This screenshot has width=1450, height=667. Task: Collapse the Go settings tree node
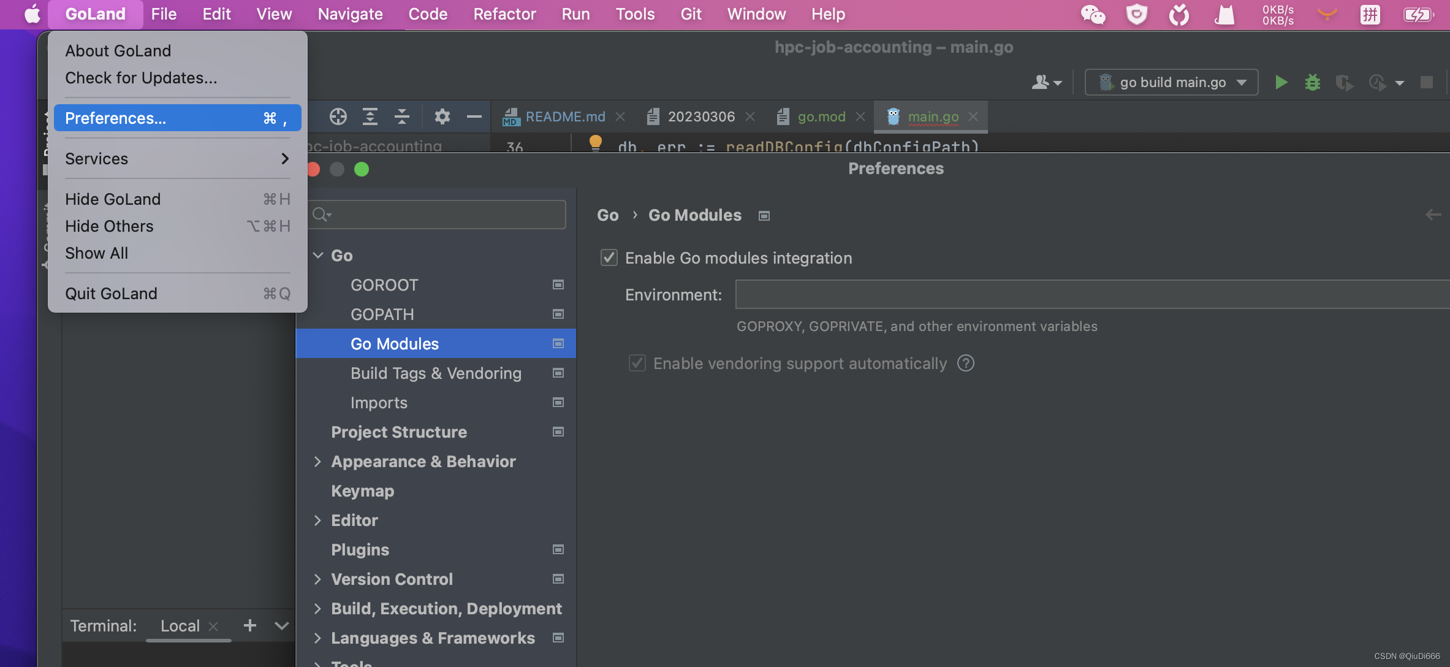click(x=317, y=256)
